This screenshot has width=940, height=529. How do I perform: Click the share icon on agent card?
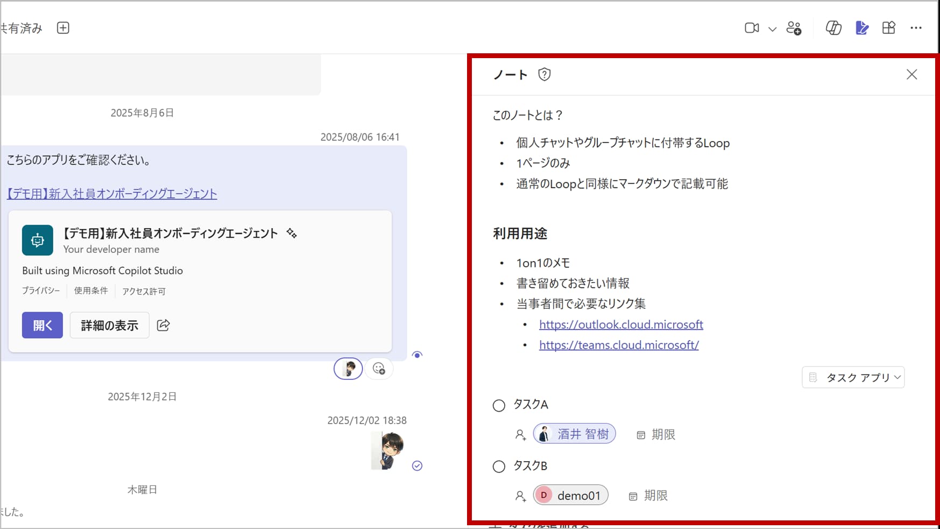[x=164, y=325]
